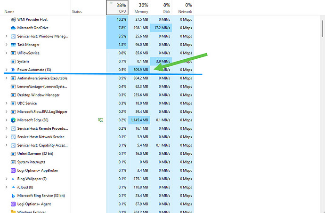Sort by the Network column header

pyautogui.click(x=183, y=8)
